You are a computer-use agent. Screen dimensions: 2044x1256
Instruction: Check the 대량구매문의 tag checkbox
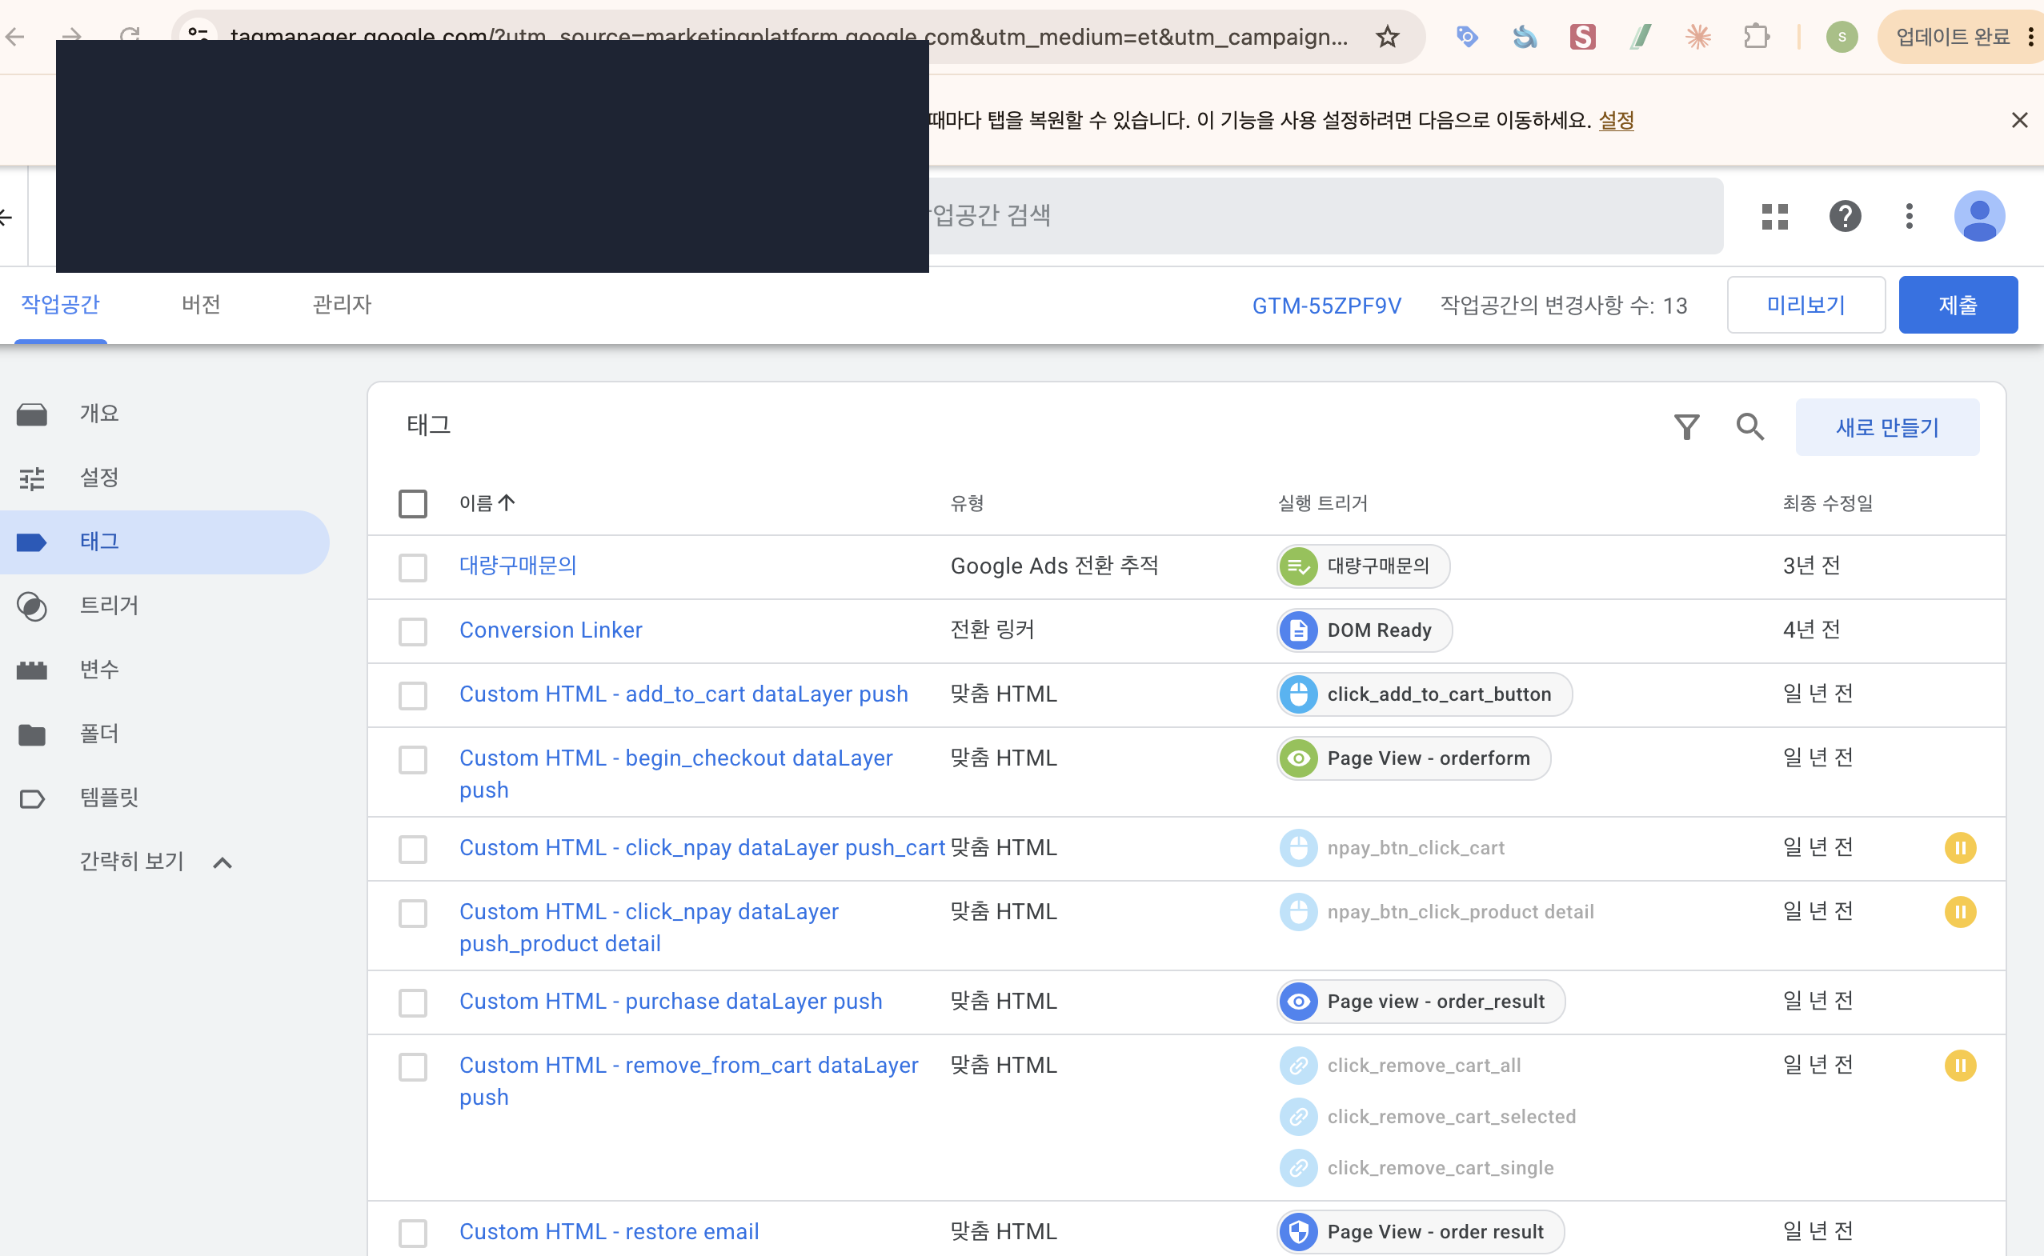tap(413, 567)
